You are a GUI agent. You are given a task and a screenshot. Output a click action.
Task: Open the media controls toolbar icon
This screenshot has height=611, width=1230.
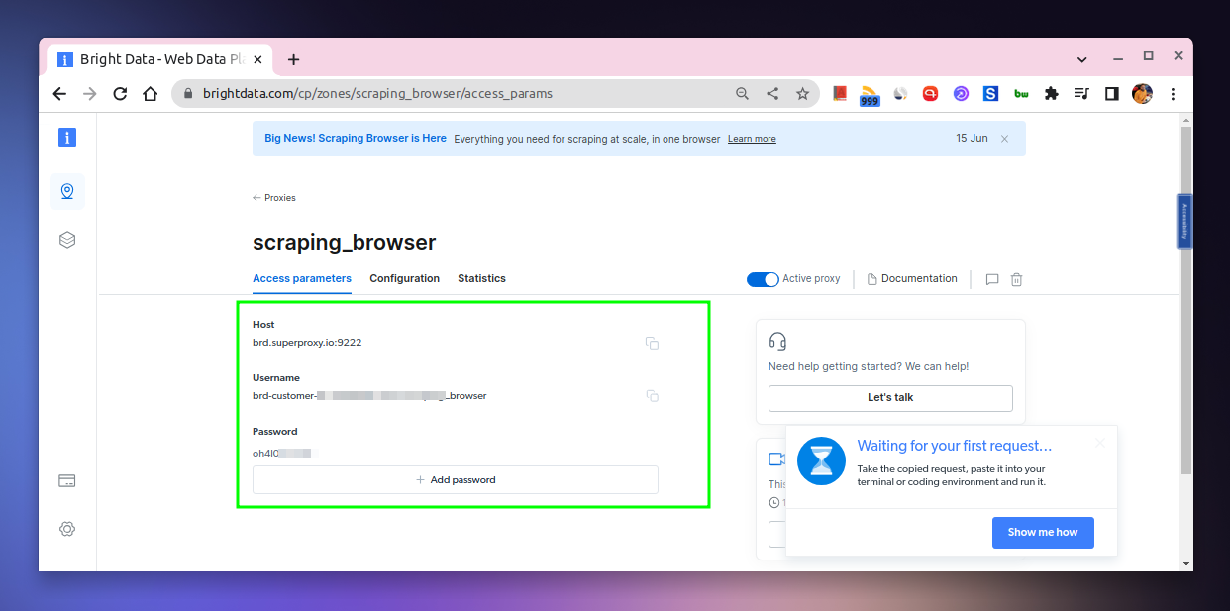tap(1081, 94)
